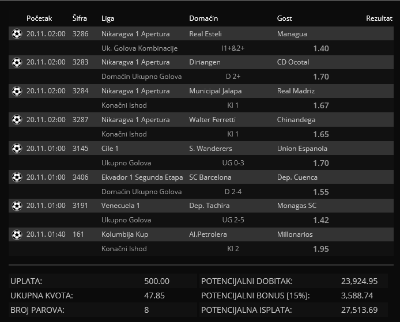The image size is (400, 322).
Task: Click the soccer ball icon for Walter Ferretti
Action: click(x=17, y=120)
